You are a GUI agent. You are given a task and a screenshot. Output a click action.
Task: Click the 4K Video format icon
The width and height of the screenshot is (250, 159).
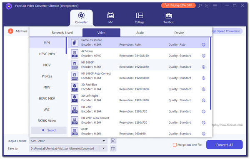[75, 54]
